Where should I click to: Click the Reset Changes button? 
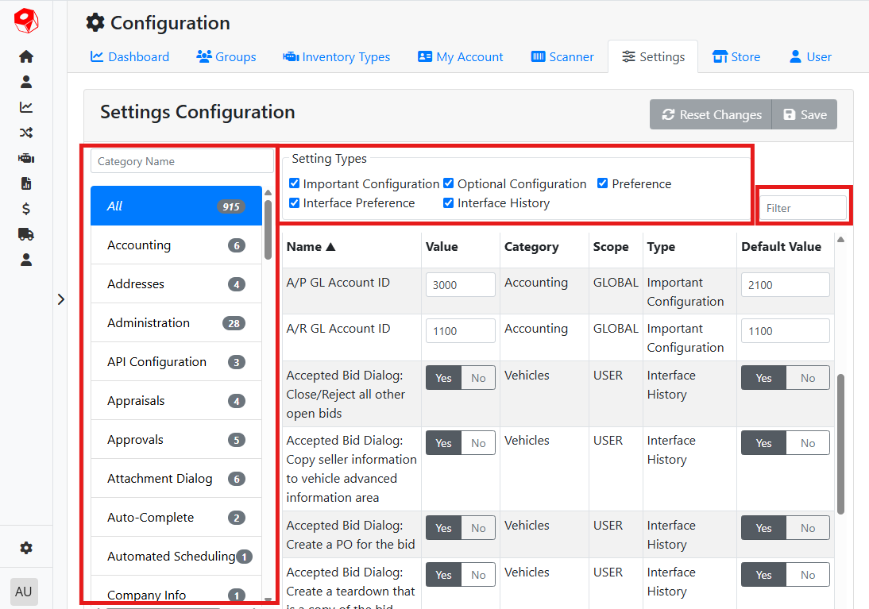[x=710, y=115]
